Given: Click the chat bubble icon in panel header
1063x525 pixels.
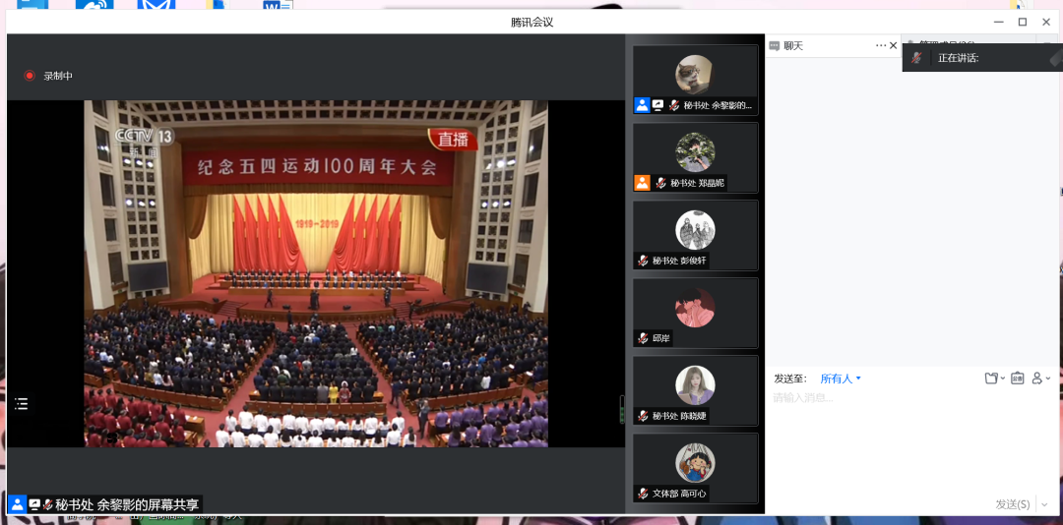Looking at the screenshot, I should pyautogui.click(x=775, y=45).
